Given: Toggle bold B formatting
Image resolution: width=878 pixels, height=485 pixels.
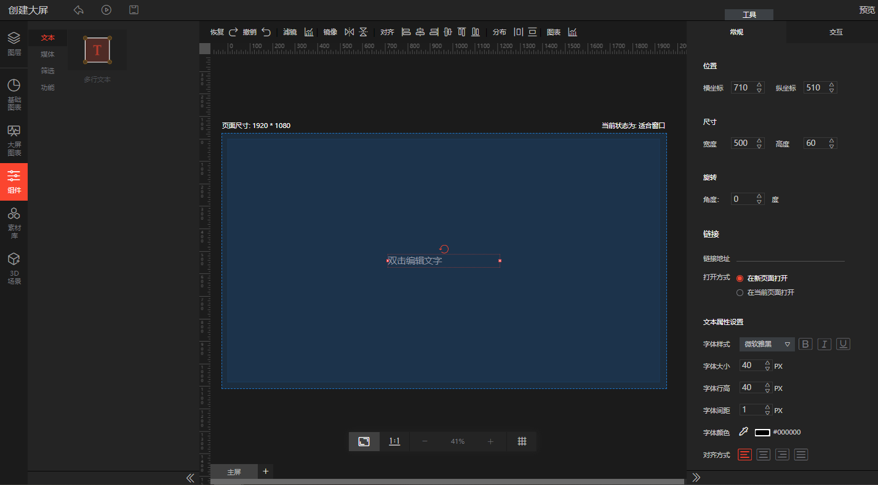Looking at the screenshot, I should [x=805, y=344].
